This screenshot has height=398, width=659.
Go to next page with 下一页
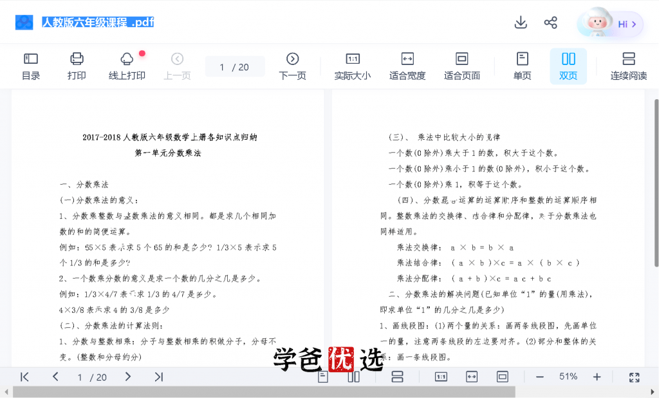click(293, 66)
